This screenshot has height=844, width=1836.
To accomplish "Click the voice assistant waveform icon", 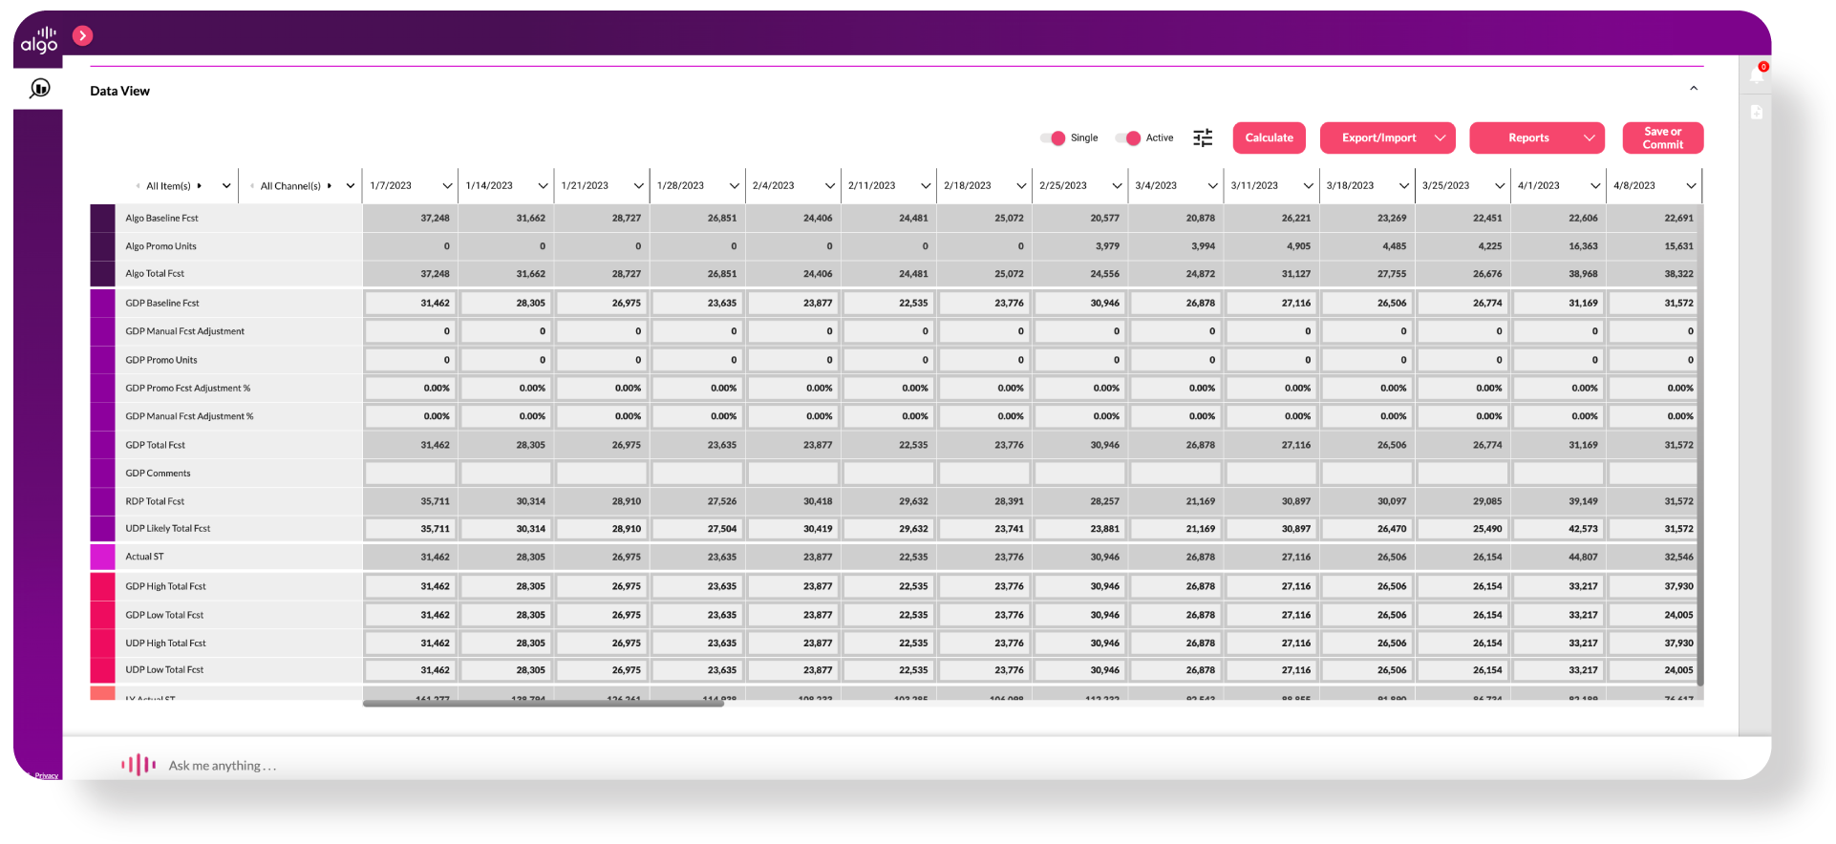I will [x=139, y=765].
